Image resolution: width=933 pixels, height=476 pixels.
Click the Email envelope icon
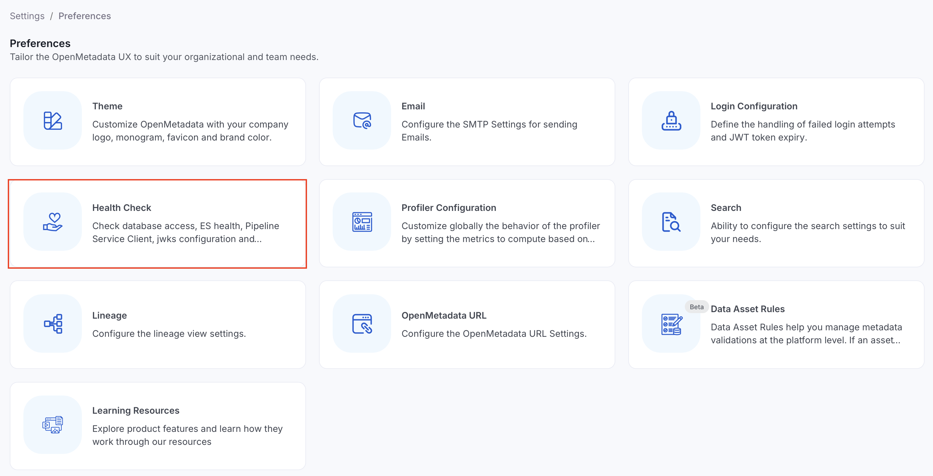coord(362,120)
